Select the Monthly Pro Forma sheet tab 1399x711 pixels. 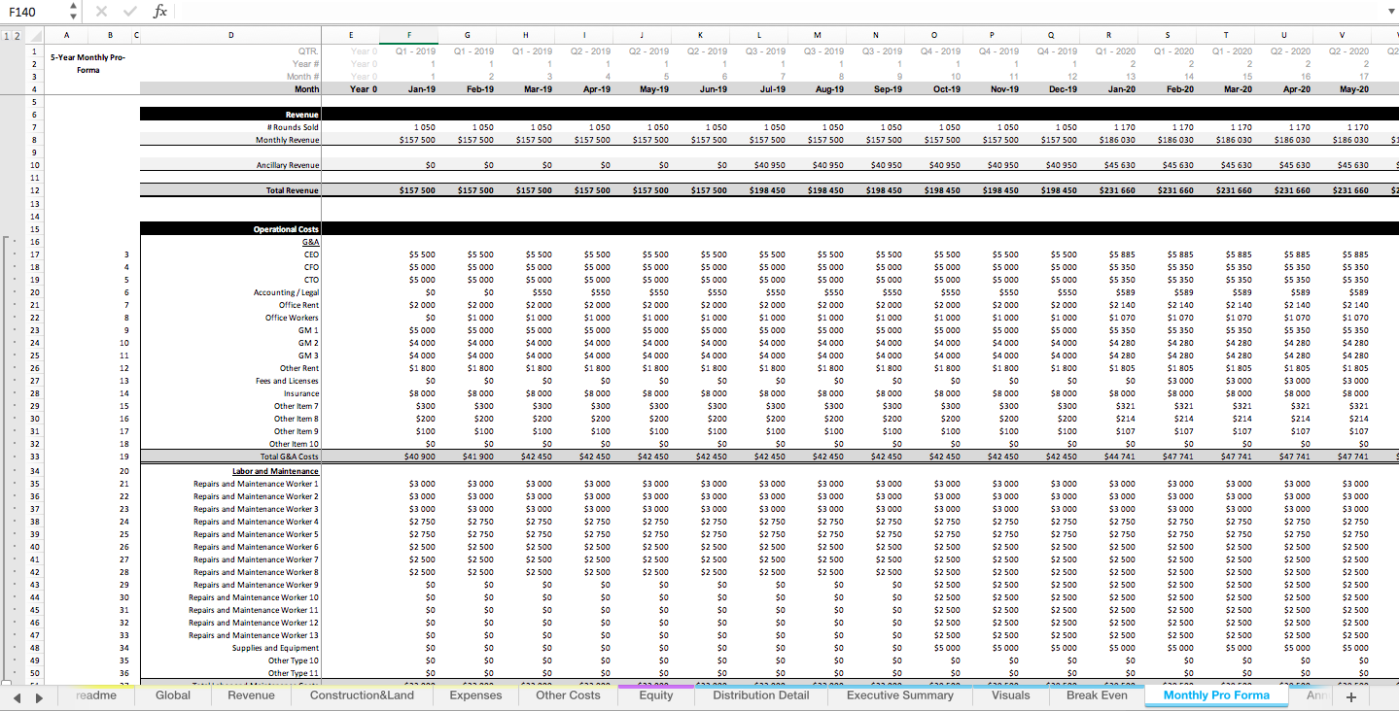pos(1216,695)
